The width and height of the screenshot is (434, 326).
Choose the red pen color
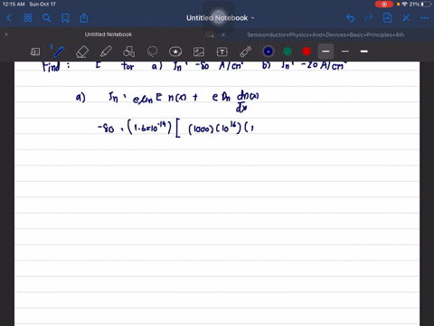307,52
